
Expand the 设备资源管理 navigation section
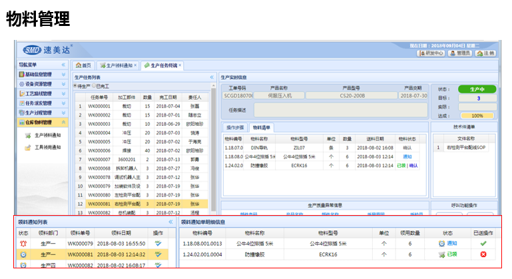(63, 84)
